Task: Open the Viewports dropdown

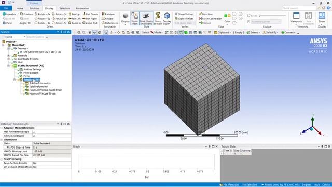Action: pos(296,19)
